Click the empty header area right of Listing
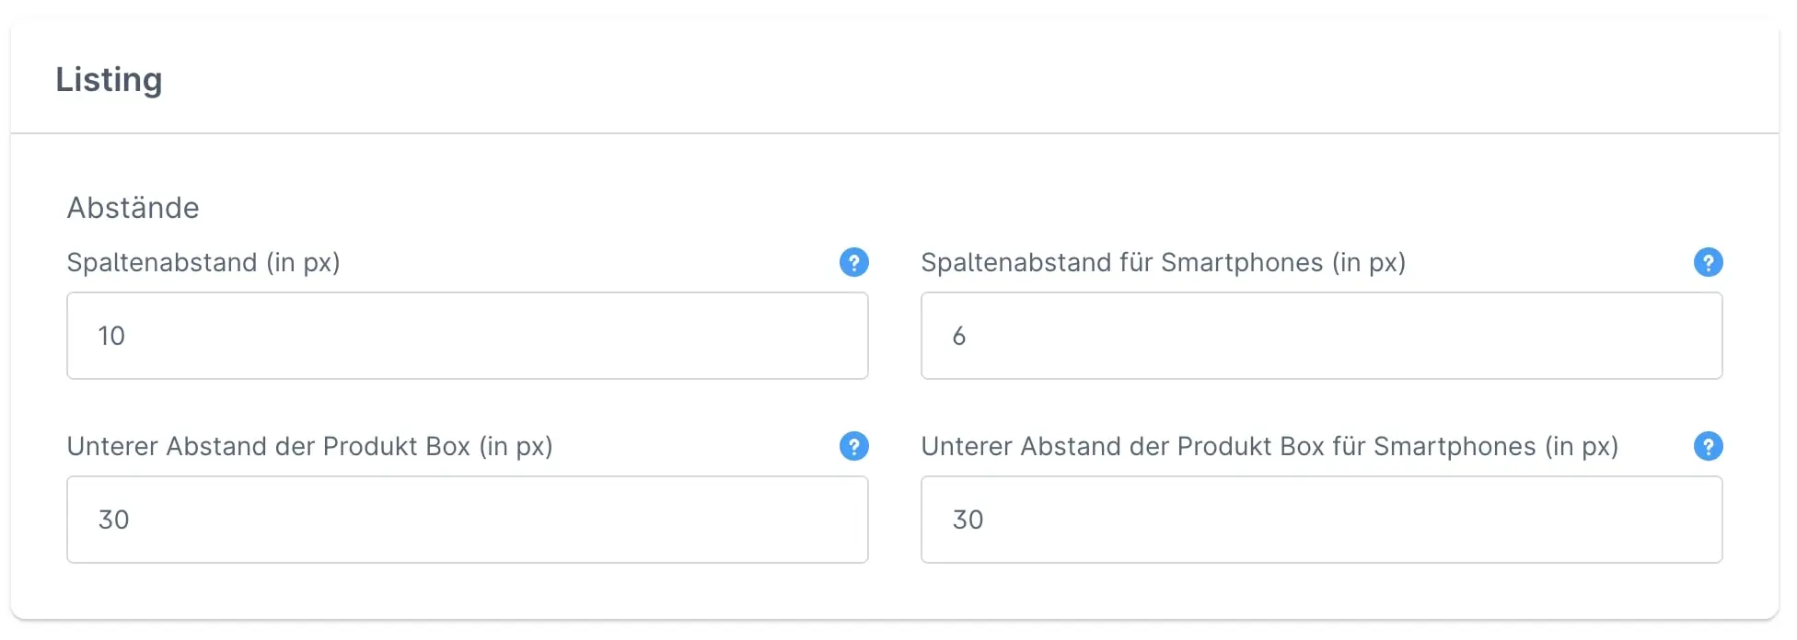Viewport: 1797px width, 640px height. pos(921,79)
